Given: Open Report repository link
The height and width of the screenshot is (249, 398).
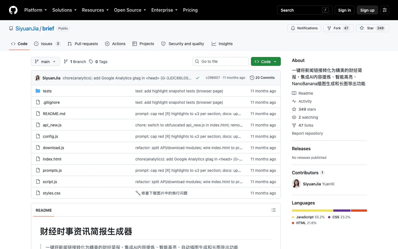Looking at the screenshot, I should pyautogui.click(x=307, y=133).
